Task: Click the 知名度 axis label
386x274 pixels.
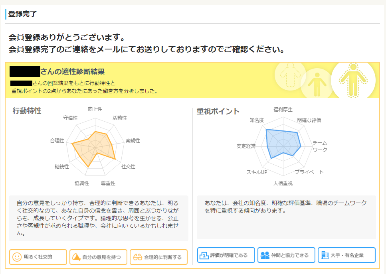Action: coord(257,120)
